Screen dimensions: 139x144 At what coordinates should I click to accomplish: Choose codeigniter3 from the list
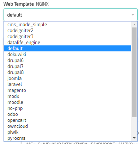(67, 37)
